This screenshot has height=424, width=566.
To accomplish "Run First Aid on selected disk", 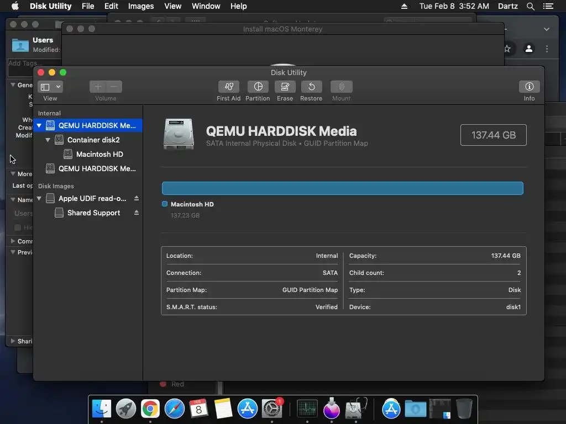I will [228, 87].
